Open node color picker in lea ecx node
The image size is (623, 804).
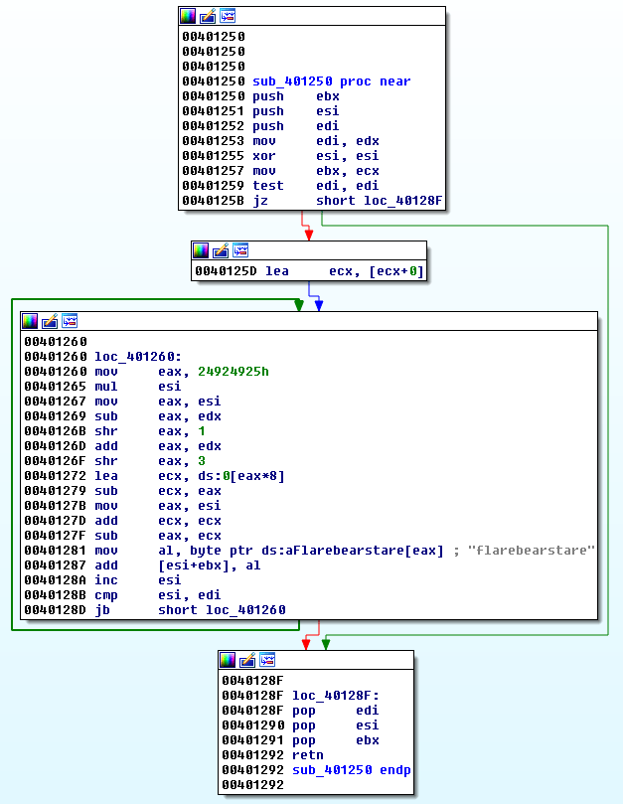pos(201,250)
